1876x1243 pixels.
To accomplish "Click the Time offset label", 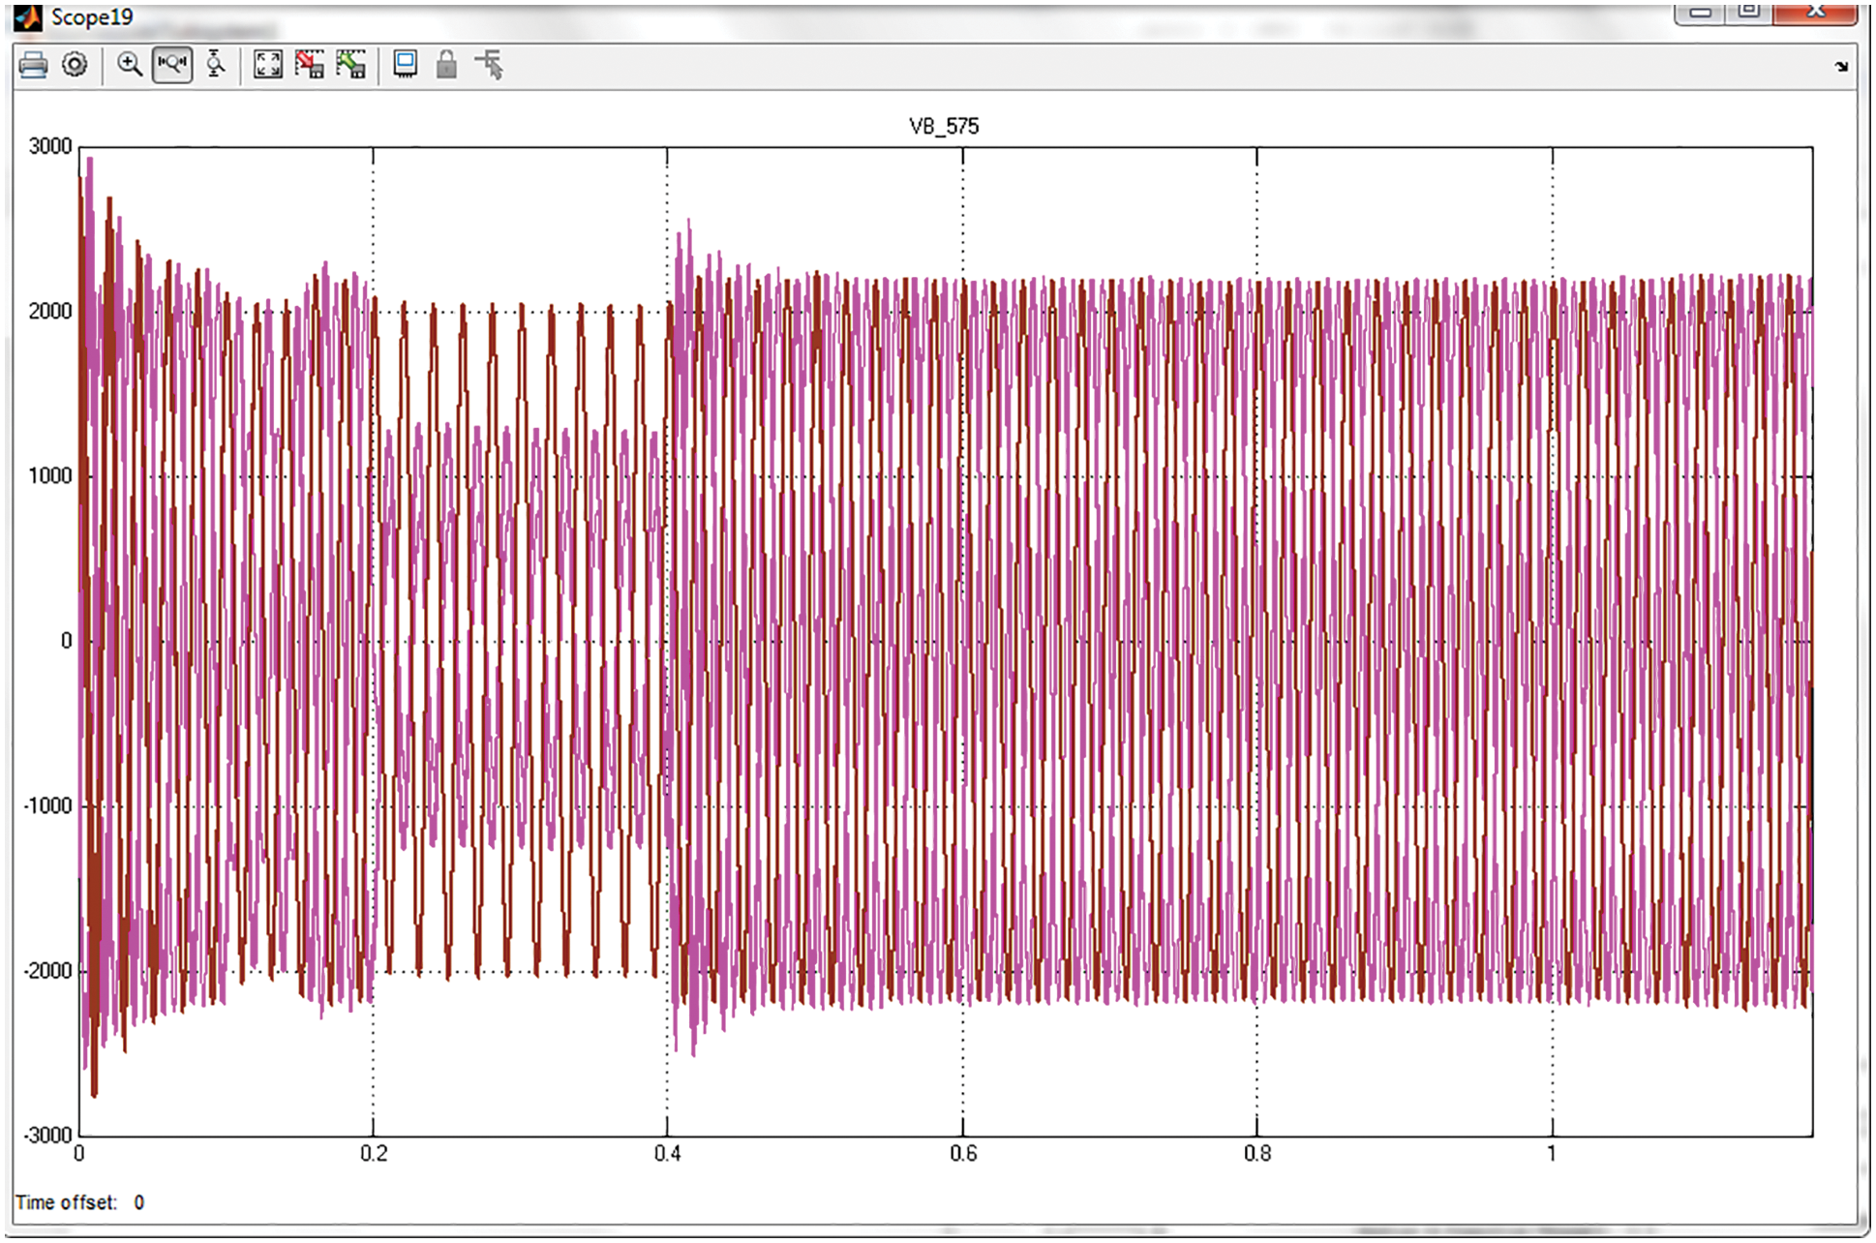I will tap(66, 1202).
